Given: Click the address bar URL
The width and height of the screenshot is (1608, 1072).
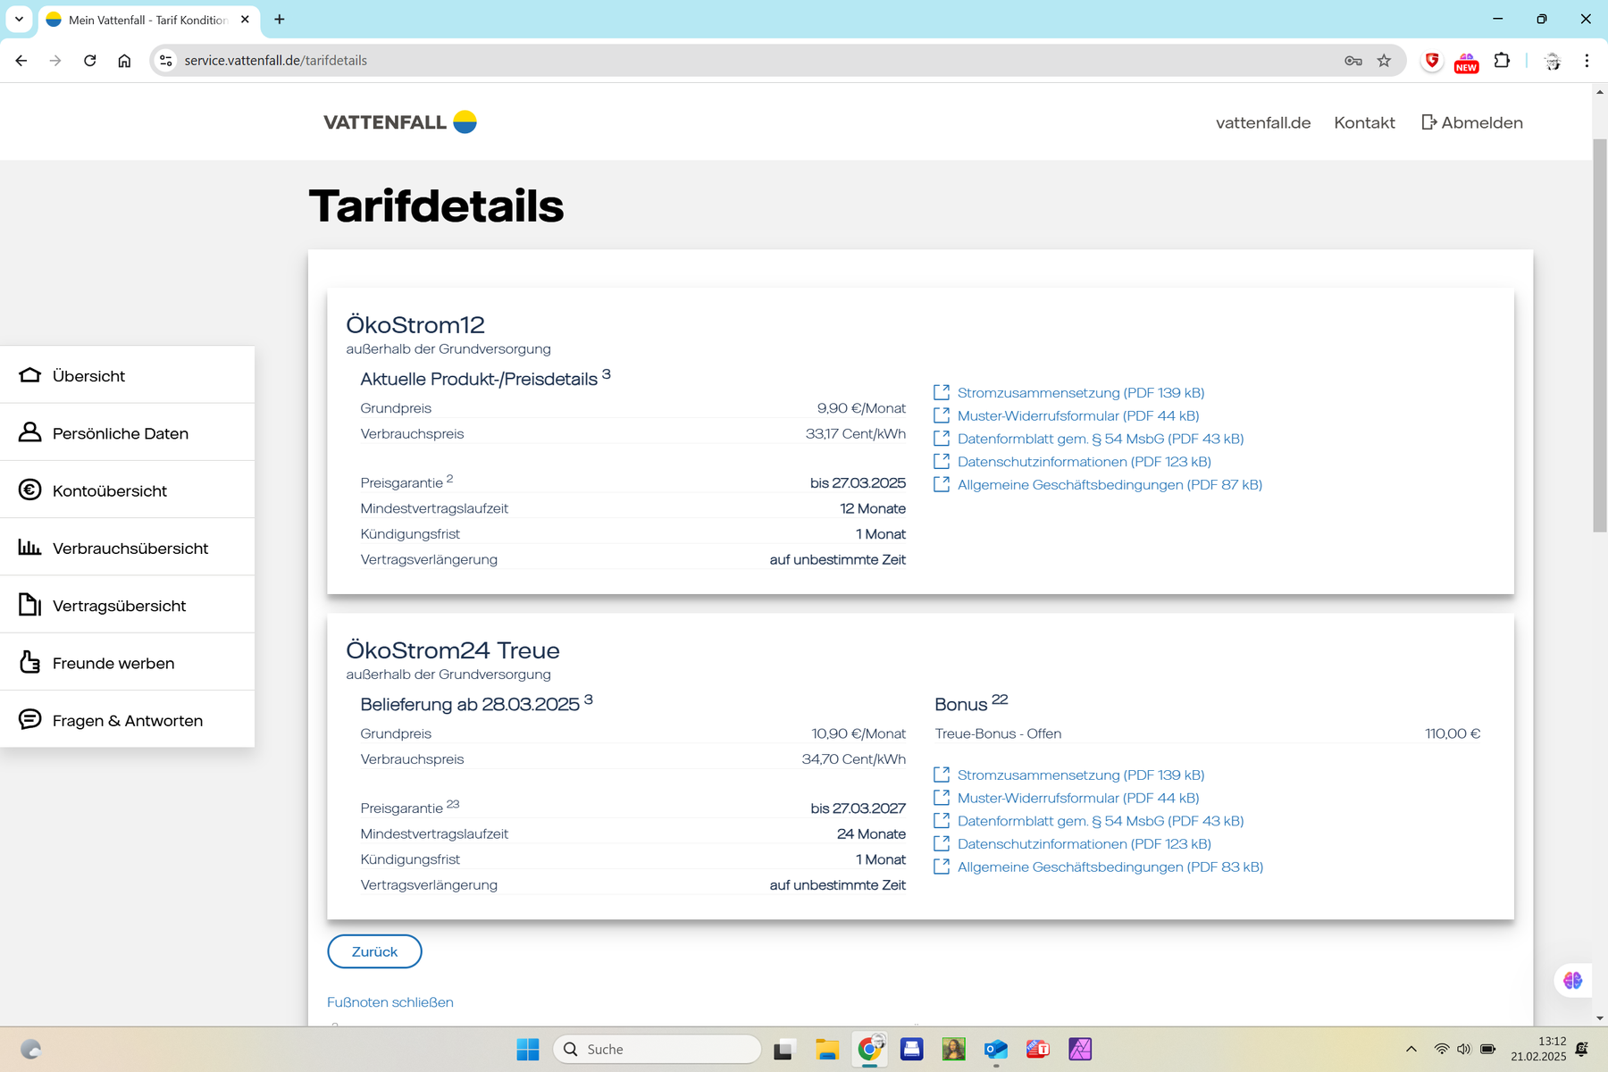Looking at the screenshot, I should tap(276, 61).
